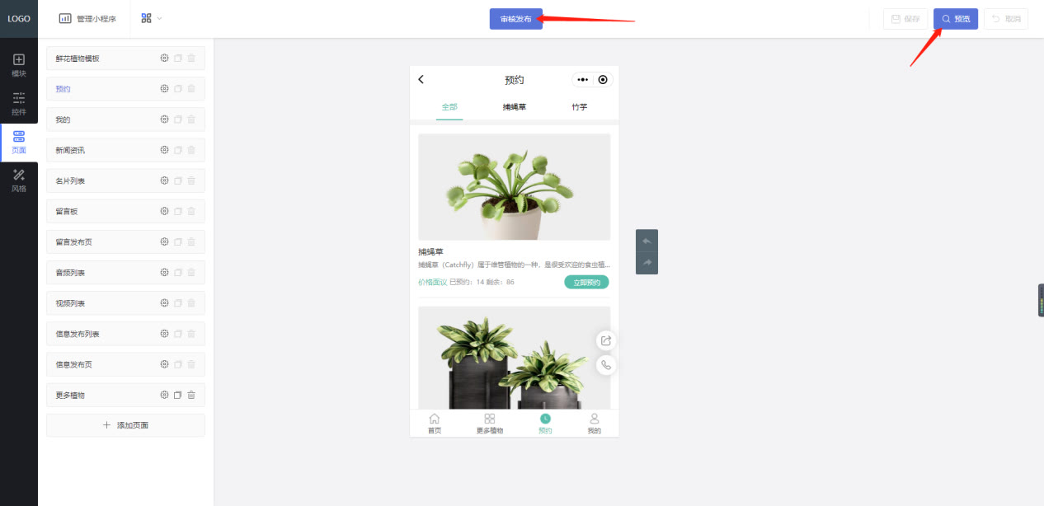1044x506 pixels.
Task: Click the back chevron in the preview header
Action: coord(421,79)
